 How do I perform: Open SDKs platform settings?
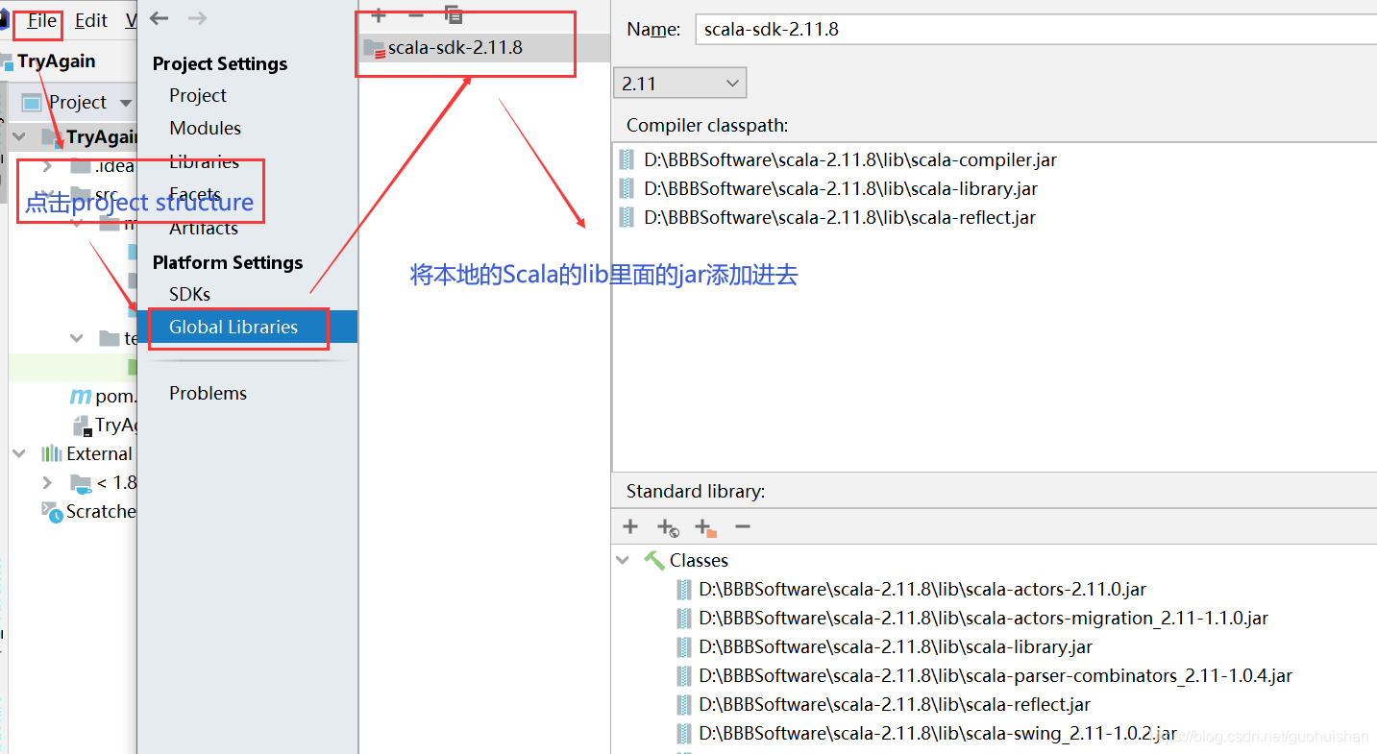click(189, 294)
